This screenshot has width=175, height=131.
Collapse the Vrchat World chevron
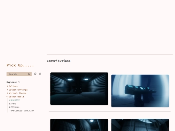pyautogui.click(x=7, y=97)
